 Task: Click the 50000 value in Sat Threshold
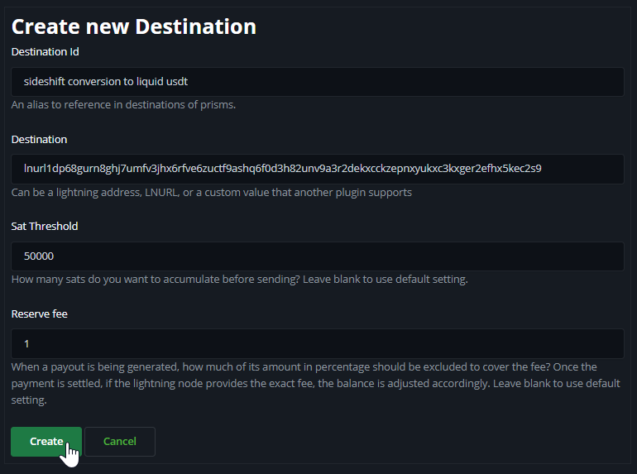coord(39,256)
